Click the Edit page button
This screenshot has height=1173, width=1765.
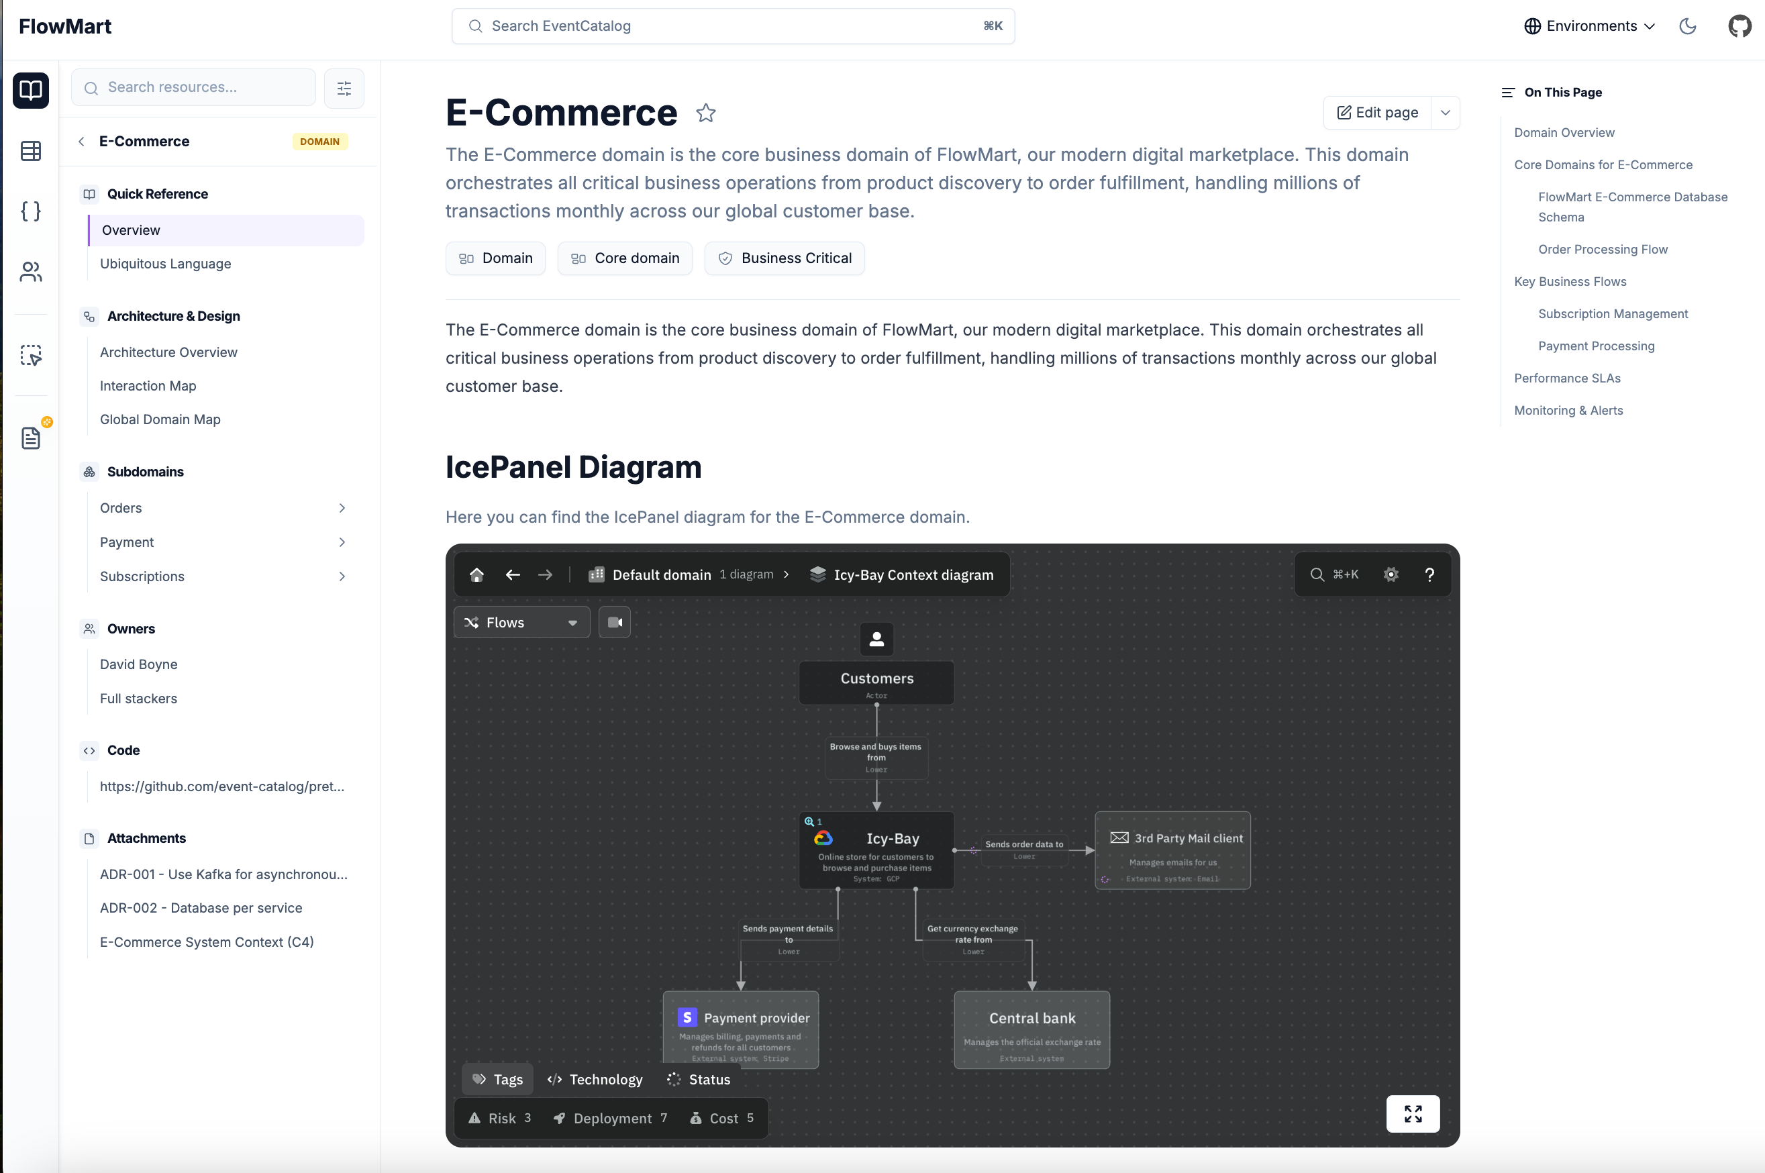pyautogui.click(x=1377, y=112)
